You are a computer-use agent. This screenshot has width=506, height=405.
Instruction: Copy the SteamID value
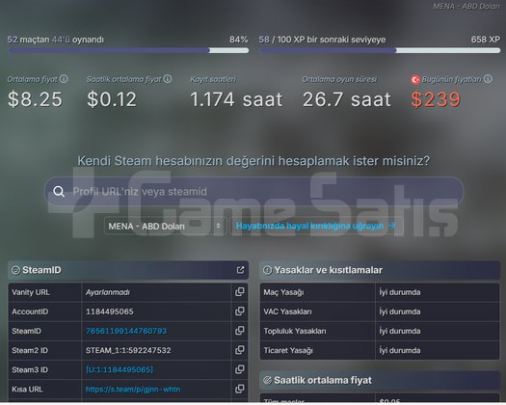(239, 331)
